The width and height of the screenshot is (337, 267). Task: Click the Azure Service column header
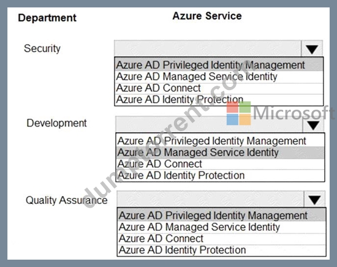207,16
